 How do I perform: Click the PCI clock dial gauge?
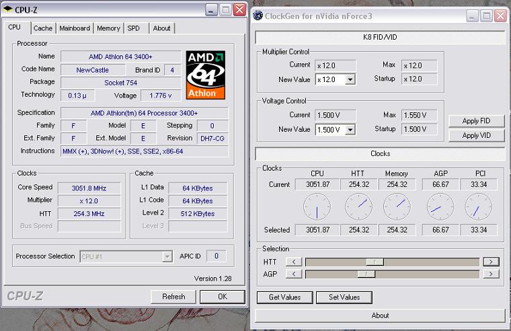(479, 207)
